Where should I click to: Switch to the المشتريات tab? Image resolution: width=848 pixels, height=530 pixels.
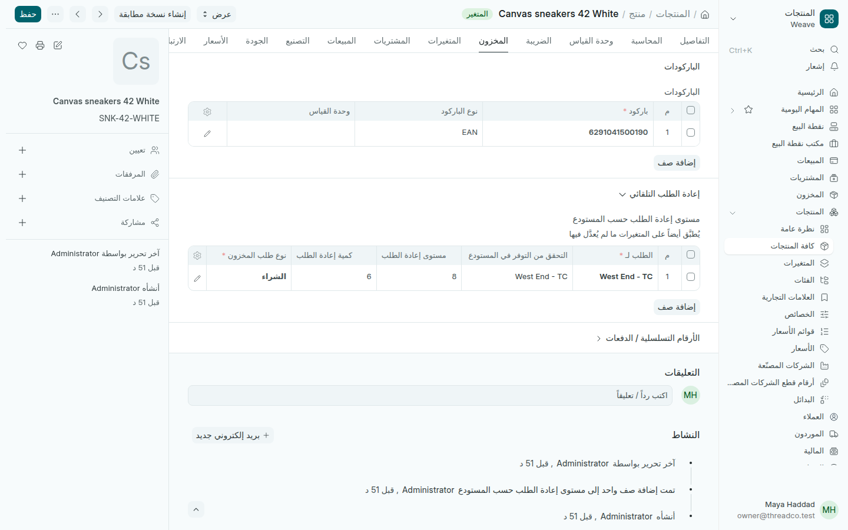coord(392,41)
